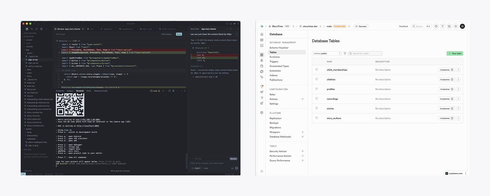Open the Auto model dropdown in chat
490x196 pixels.
click(x=207, y=168)
